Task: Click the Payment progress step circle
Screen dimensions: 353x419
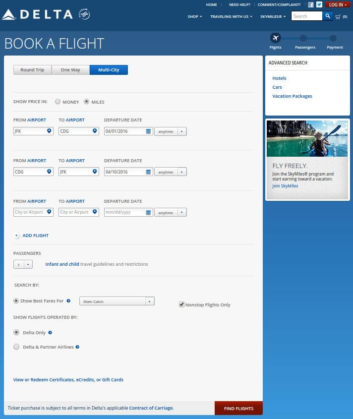Action: [x=333, y=38]
